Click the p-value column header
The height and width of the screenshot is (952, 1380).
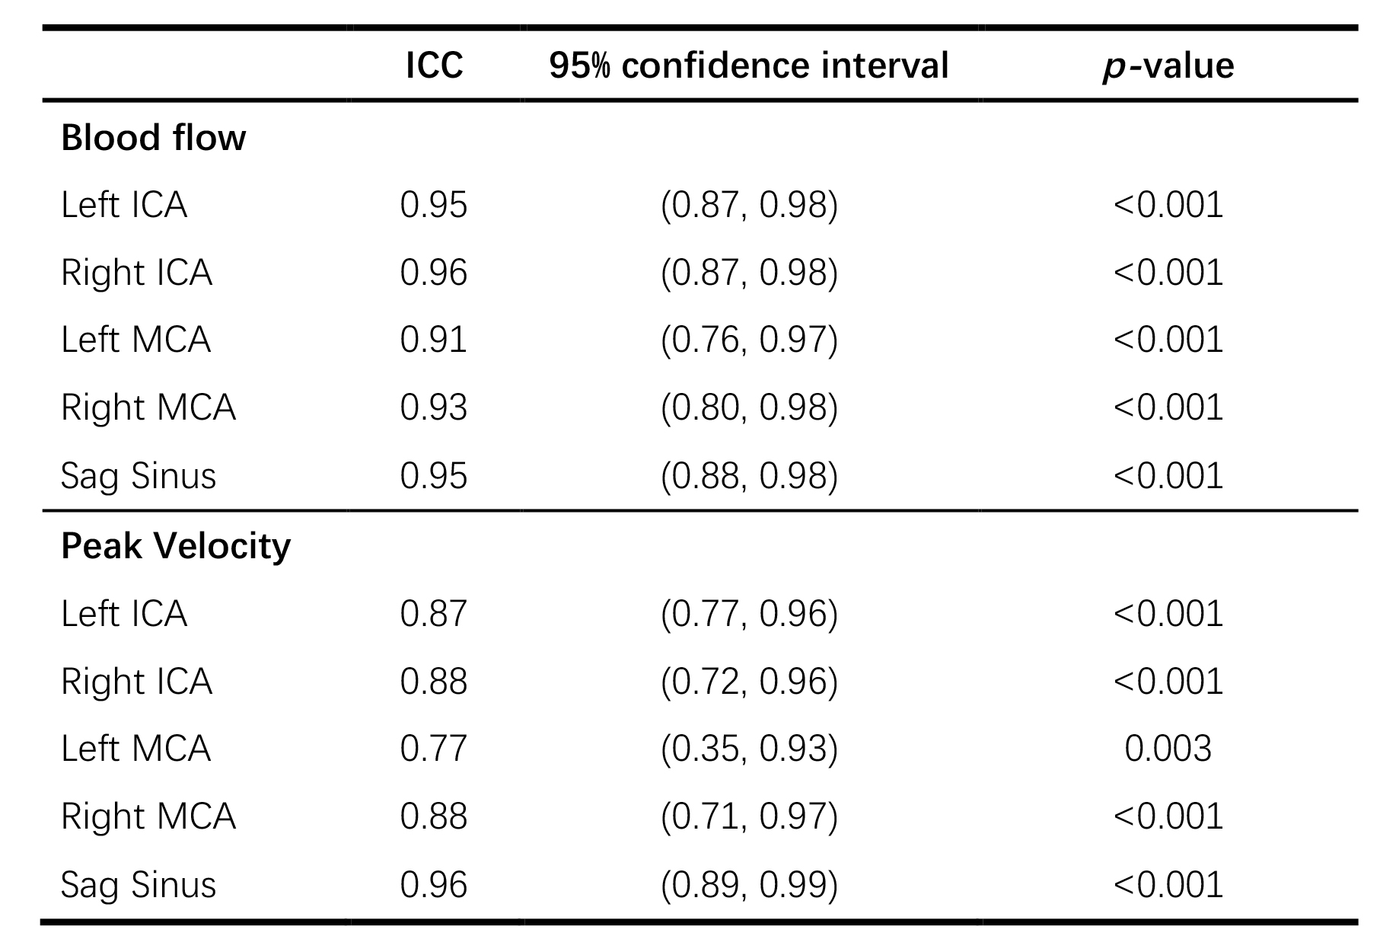(x=1168, y=65)
